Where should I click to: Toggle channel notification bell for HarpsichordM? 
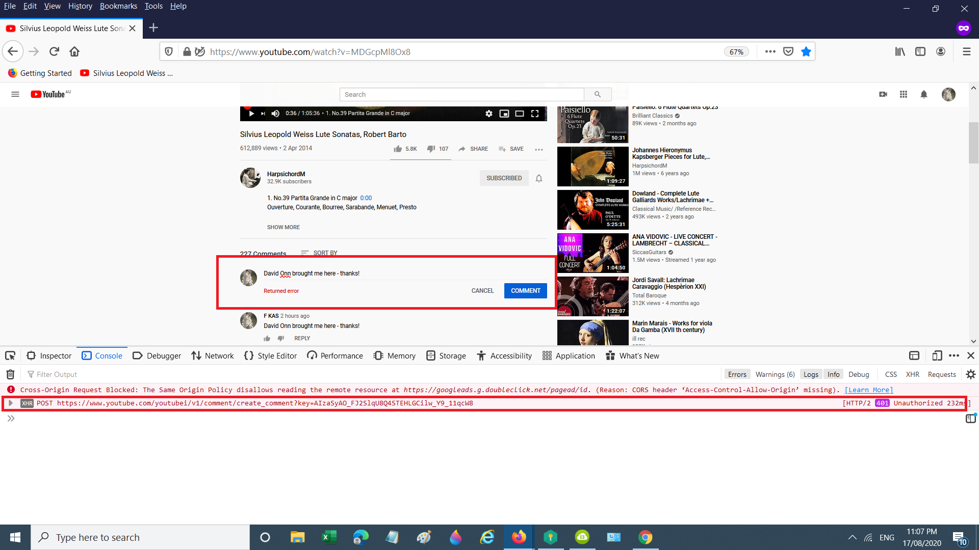(x=539, y=178)
